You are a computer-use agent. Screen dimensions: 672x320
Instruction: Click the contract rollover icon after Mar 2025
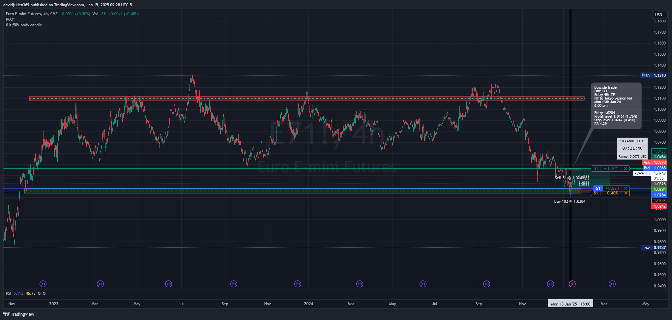(x=612, y=284)
